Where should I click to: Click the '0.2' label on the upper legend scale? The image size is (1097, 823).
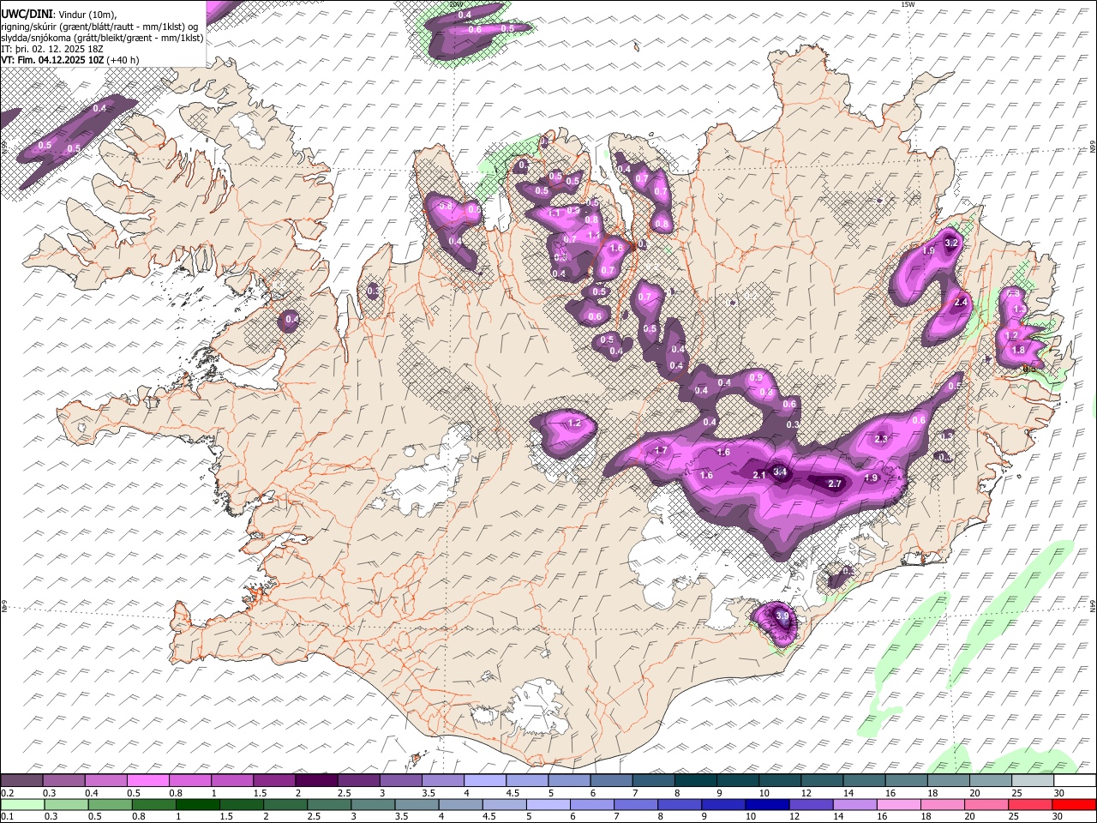point(8,793)
